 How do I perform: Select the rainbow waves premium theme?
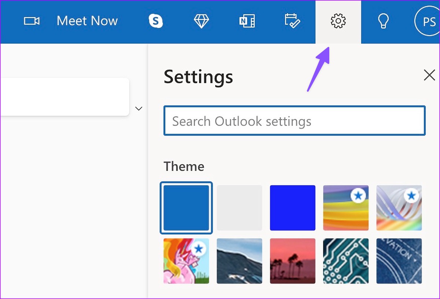pyautogui.click(x=346, y=208)
